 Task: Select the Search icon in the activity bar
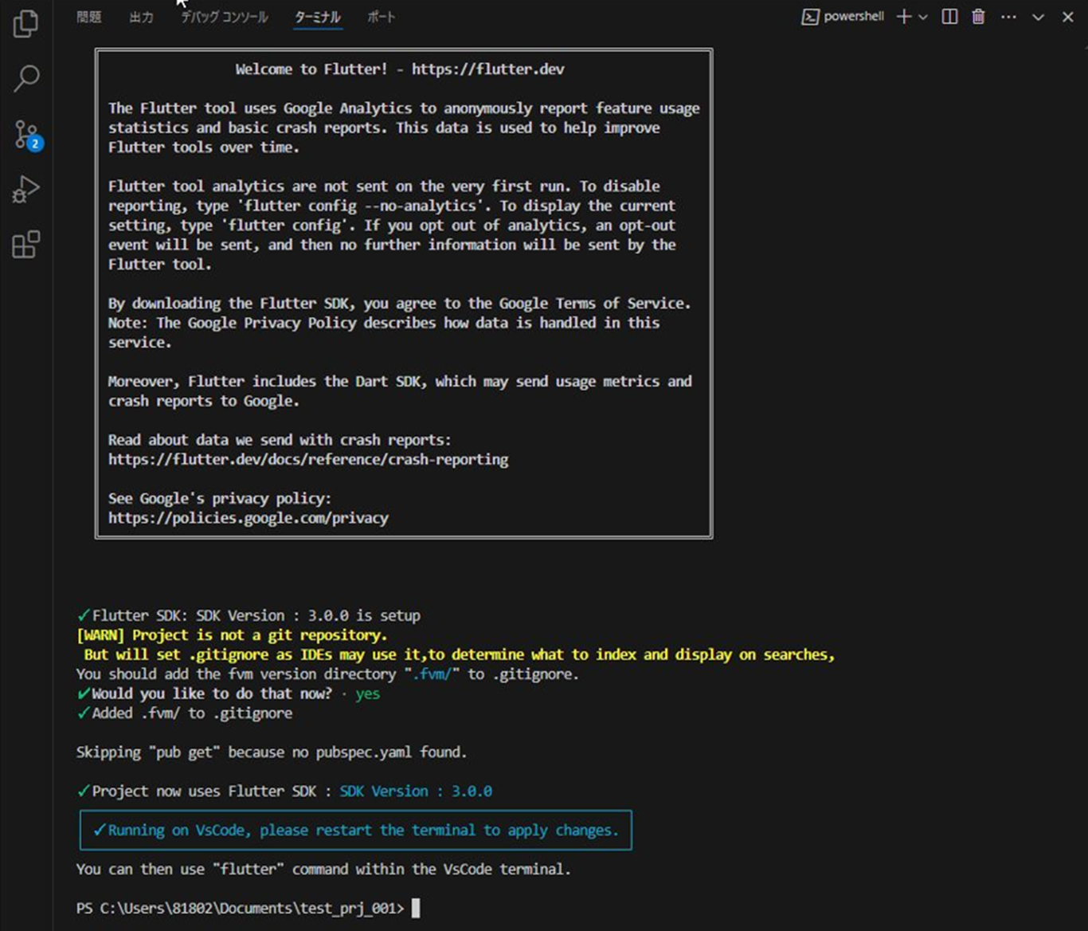point(26,79)
